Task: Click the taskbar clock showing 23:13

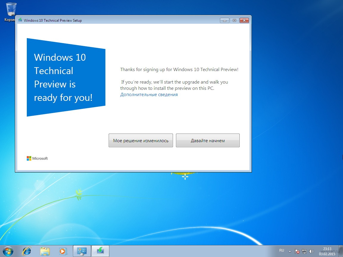Action: tap(327, 251)
